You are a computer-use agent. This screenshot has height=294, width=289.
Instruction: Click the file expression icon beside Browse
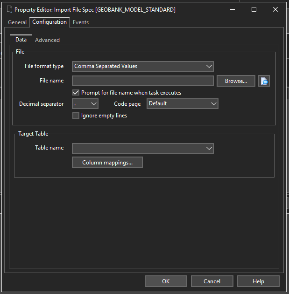264,81
